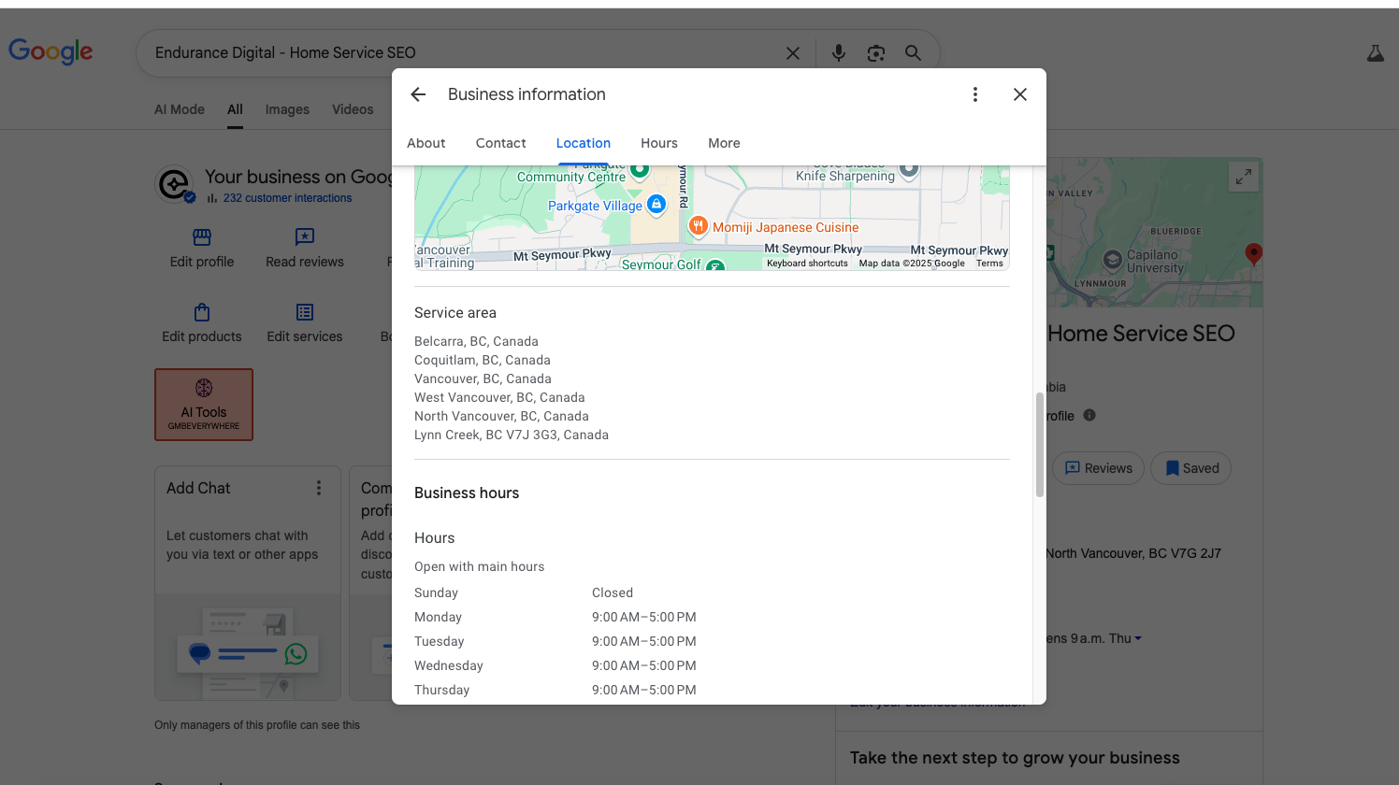This screenshot has height=785, width=1399.
Task: Click the Edit products bag icon
Action: (202, 312)
